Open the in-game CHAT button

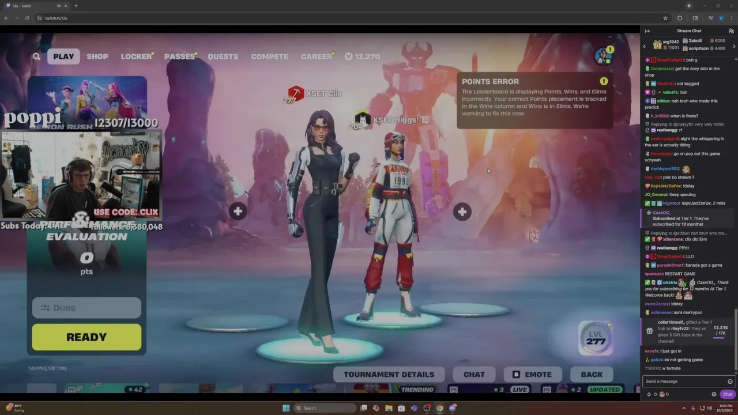click(475, 374)
